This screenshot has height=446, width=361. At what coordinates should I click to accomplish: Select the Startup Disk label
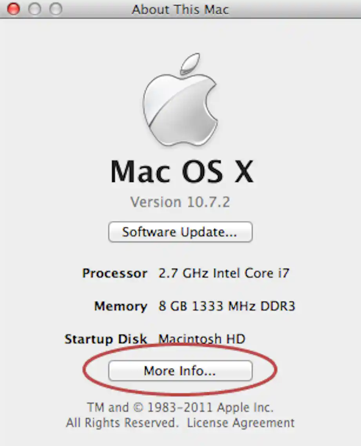coord(106,339)
